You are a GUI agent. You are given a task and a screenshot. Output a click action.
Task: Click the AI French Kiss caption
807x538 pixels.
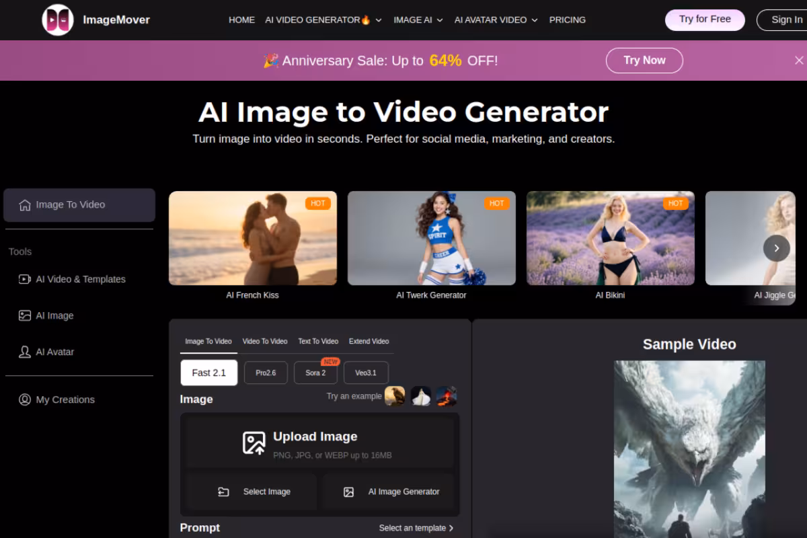pos(253,295)
